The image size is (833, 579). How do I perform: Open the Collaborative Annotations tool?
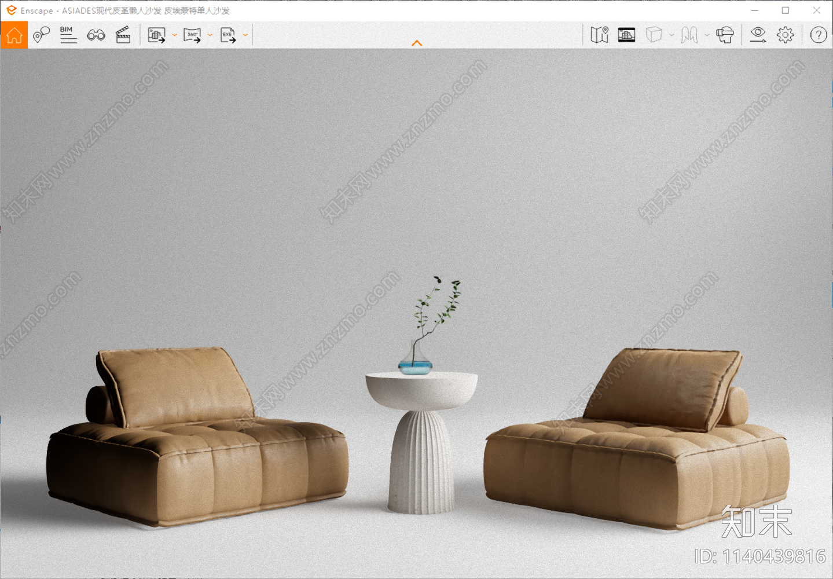(41, 35)
